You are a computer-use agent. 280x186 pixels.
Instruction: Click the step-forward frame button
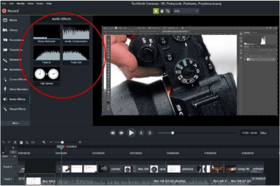tap(121, 133)
